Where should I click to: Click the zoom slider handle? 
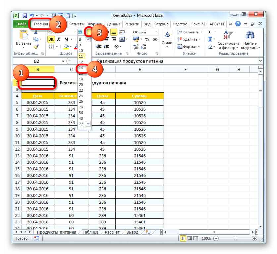click(x=235, y=238)
